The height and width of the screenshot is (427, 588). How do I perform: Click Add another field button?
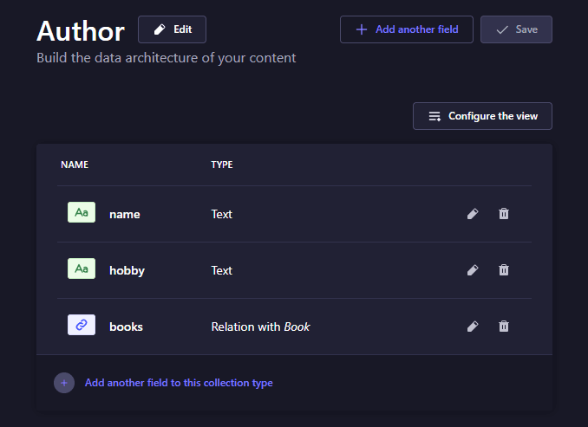pyautogui.click(x=407, y=29)
